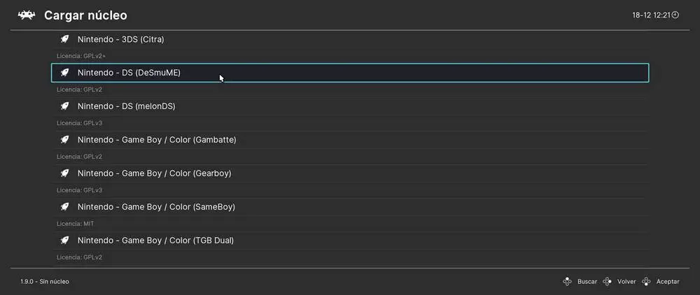The width and height of the screenshot is (700, 295).
Task: Click rocket icon beside DS melonDS core
Action: pos(64,106)
